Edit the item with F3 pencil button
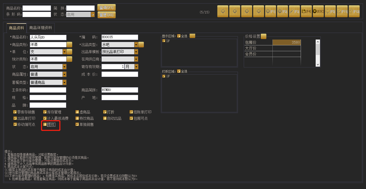Image resolution: width=366 pixels, height=189 pixels. (295, 11)
